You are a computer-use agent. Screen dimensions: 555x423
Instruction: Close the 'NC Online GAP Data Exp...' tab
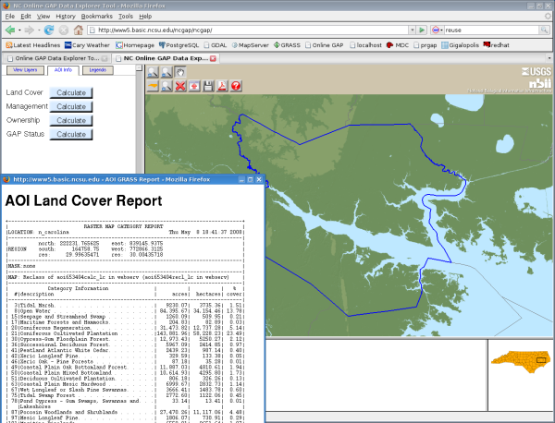coord(213,58)
